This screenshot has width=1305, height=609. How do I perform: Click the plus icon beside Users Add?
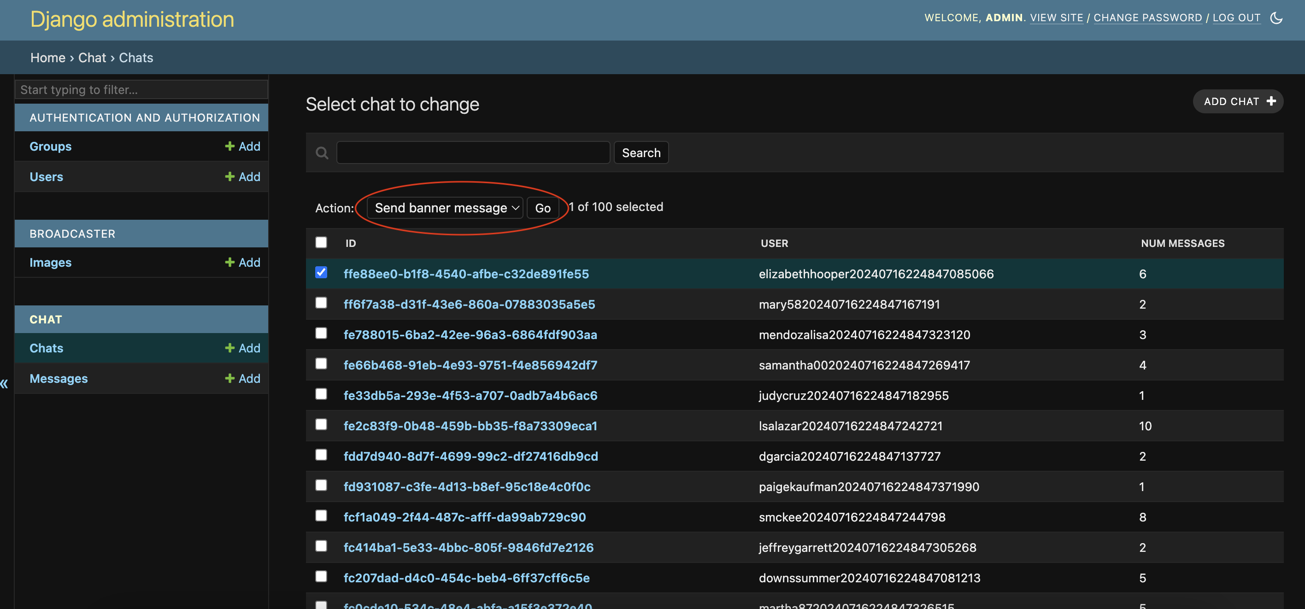229,176
